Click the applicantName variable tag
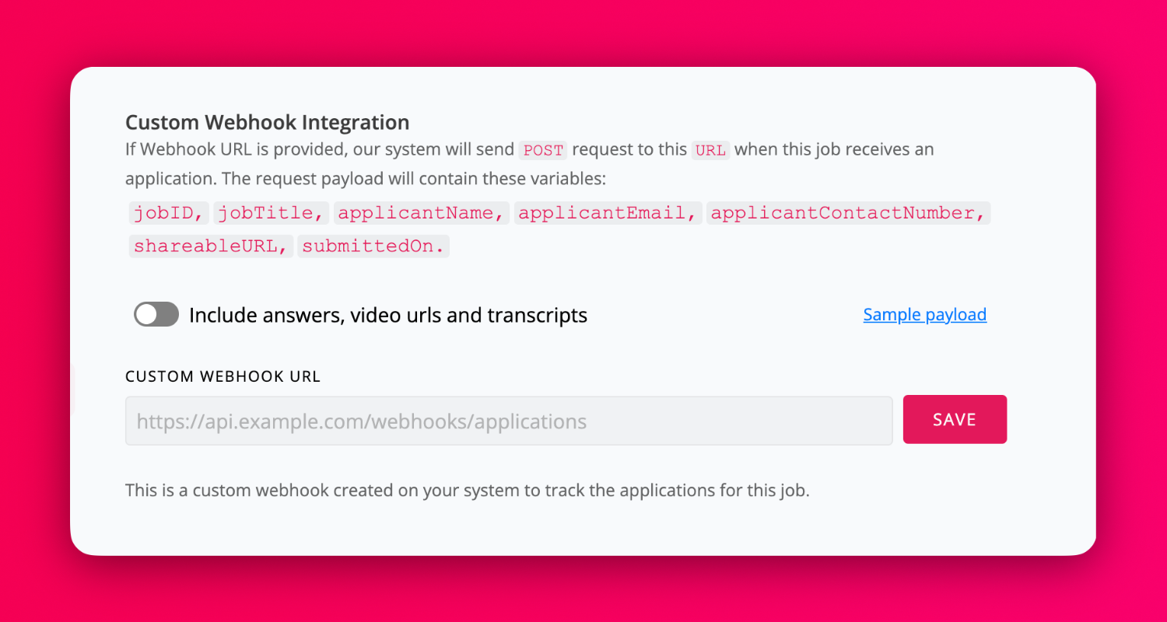The image size is (1167, 622). tap(421, 212)
